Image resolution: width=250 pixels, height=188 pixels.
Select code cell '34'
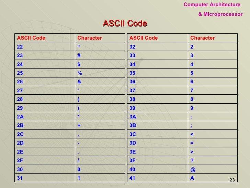pos(158,64)
